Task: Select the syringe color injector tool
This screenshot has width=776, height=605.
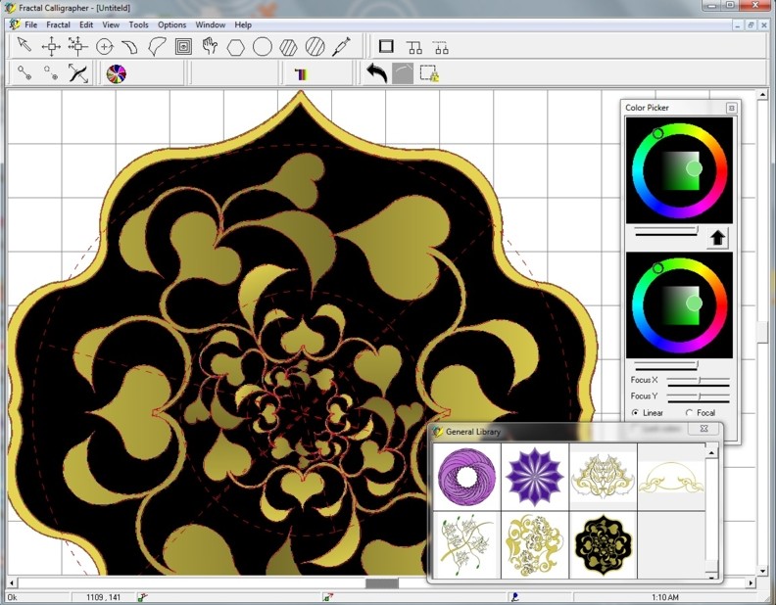Action: [x=342, y=46]
